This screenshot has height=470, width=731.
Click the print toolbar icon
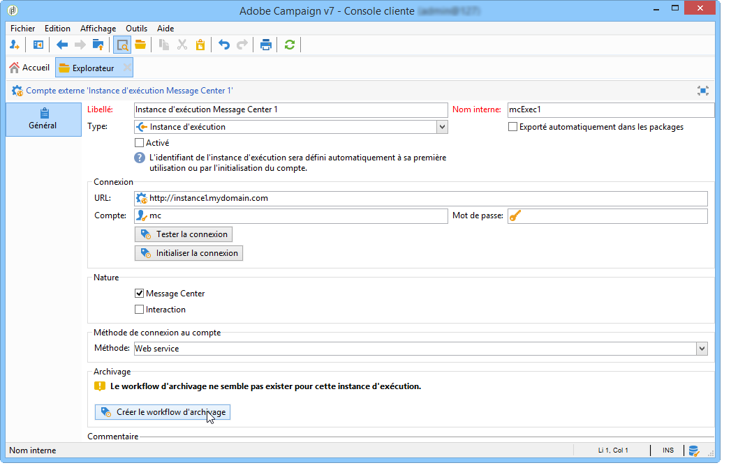click(x=266, y=45)
